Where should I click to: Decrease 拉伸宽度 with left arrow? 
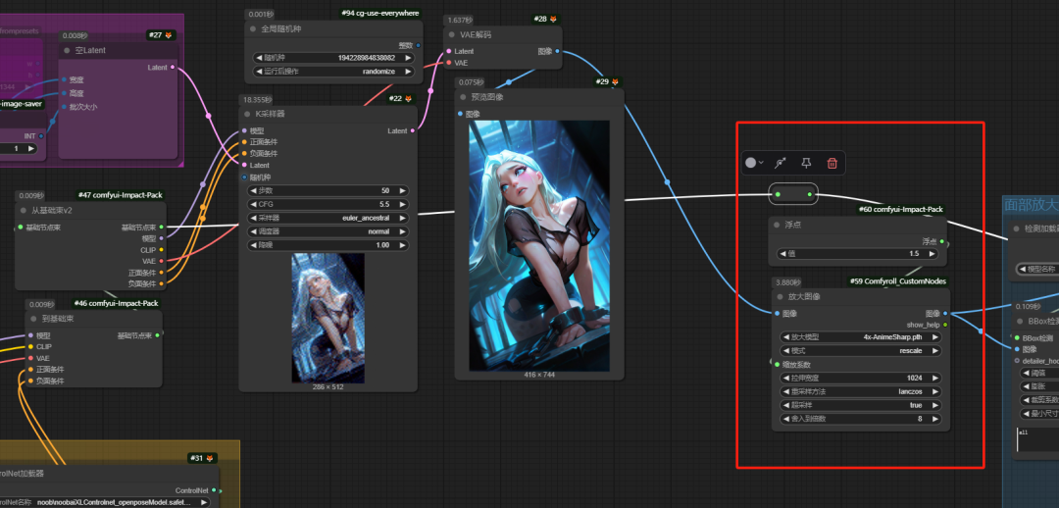click(786, 379)
